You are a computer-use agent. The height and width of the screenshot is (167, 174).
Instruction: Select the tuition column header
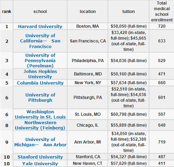(128, 11)
